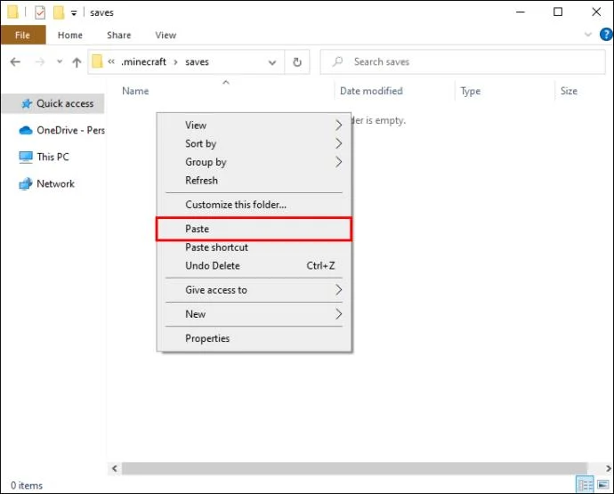Image resolution: width=614 pixels, height=494 pixels.
Task: Click the Search saves input field
Action: tap(463, 62)
